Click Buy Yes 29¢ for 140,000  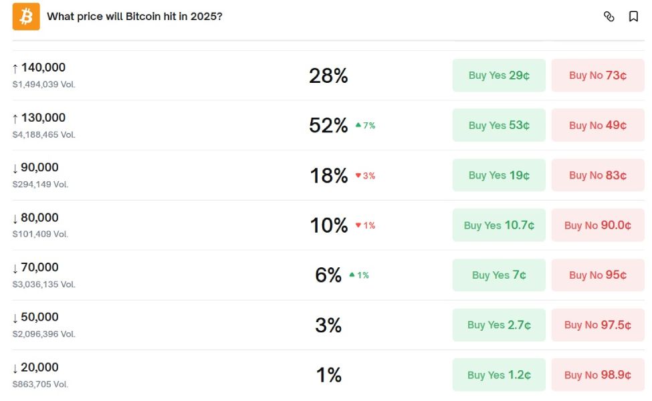pyautogui.click(x=499, y=76)
